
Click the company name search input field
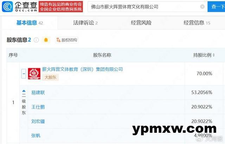[144, 7]
